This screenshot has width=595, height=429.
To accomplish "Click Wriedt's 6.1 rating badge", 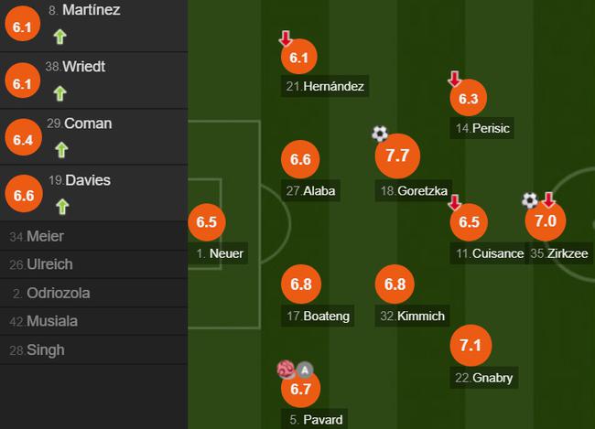I will (x=22, y=81).
